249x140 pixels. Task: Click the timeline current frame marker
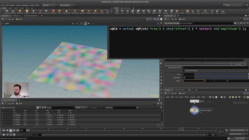[182, 129]
